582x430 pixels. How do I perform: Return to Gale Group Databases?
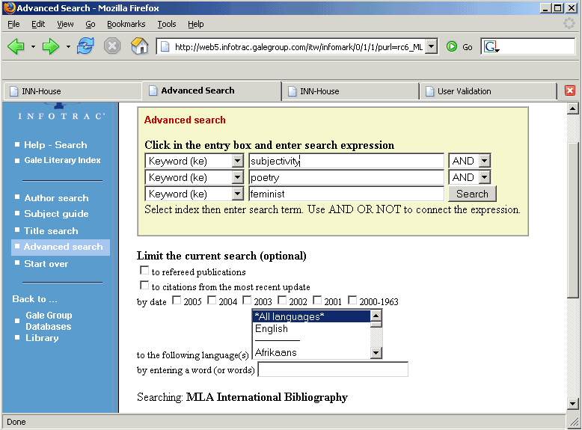(x=49, y=321)
